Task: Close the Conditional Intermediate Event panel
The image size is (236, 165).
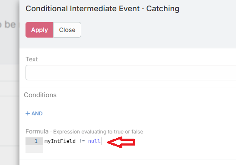Action: pyautogui.click(x=67, y=30)
